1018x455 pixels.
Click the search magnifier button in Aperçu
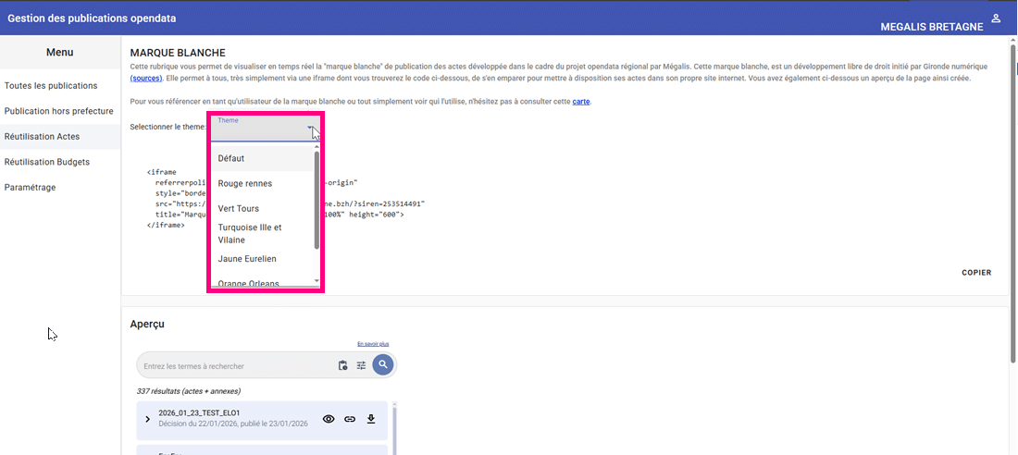click(x=383, y=365)
